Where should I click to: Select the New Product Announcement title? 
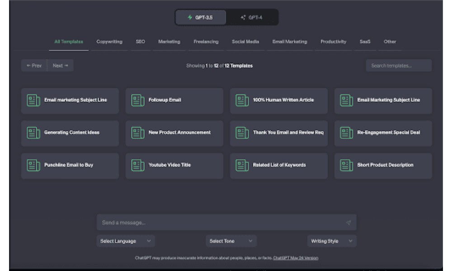coord(179,132)
